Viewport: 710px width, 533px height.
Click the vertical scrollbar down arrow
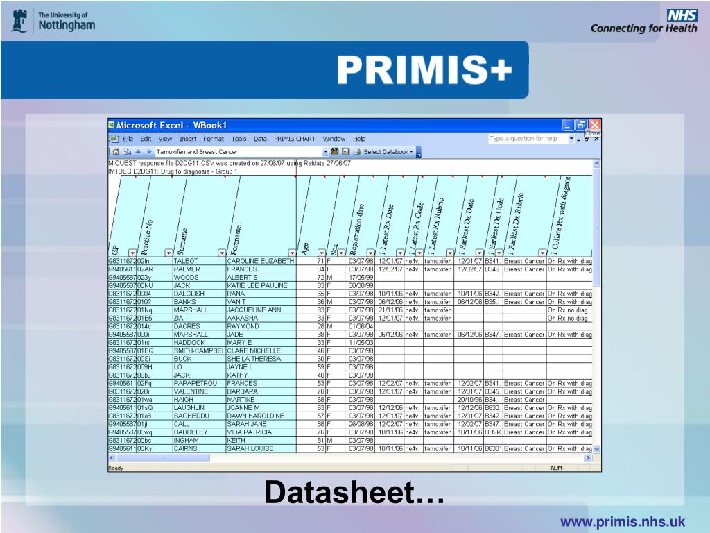point(596,449)
